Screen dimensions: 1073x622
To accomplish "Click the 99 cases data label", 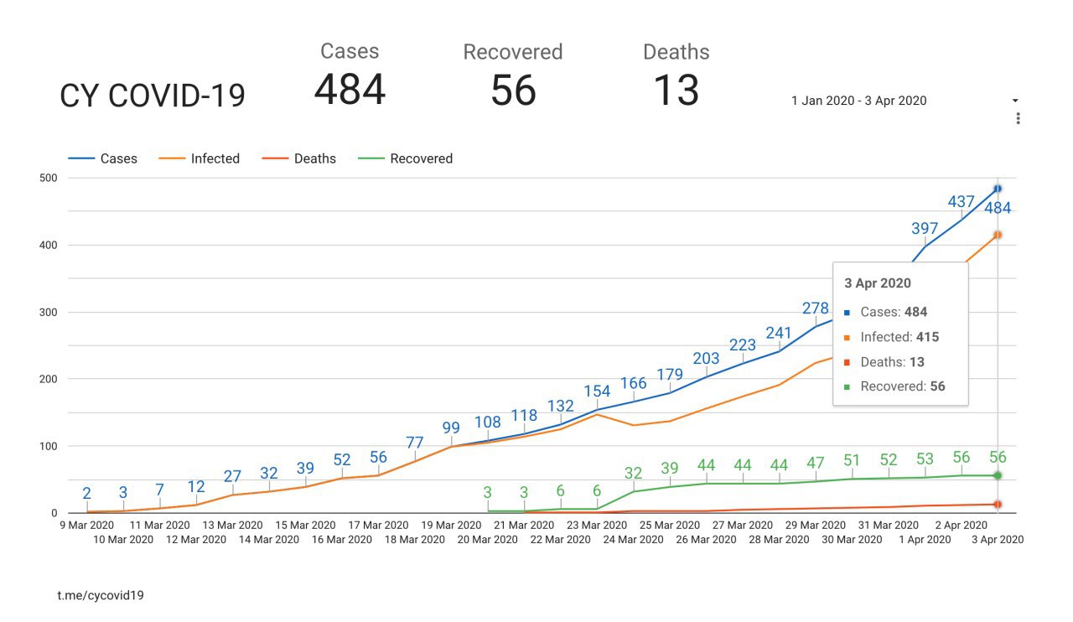I will 451,428.
